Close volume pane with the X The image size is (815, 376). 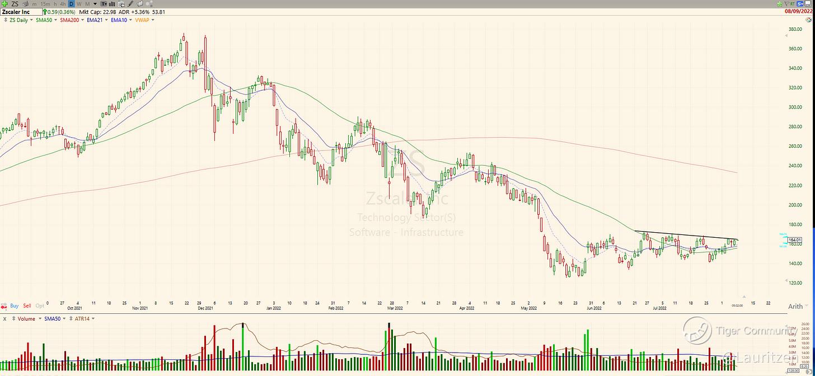coord(4,319)
